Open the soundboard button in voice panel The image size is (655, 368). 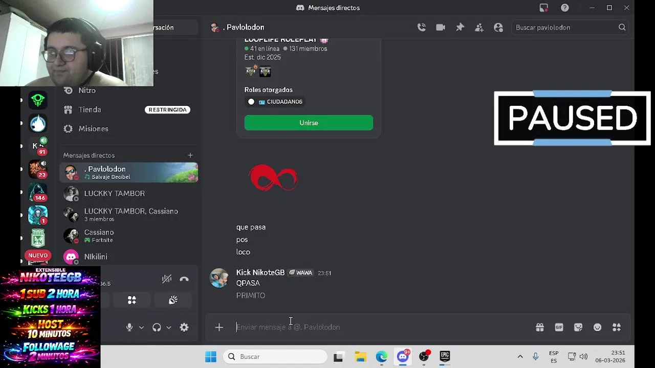coord(173,300)
